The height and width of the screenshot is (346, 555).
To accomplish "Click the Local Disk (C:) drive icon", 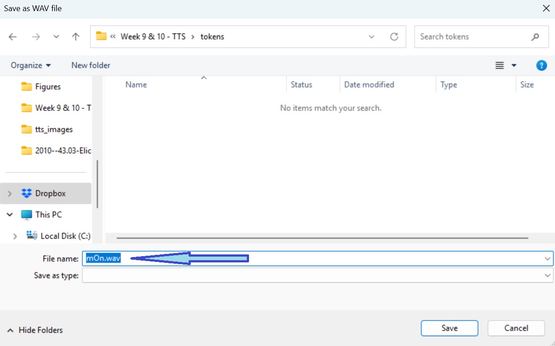I will 32,236.
